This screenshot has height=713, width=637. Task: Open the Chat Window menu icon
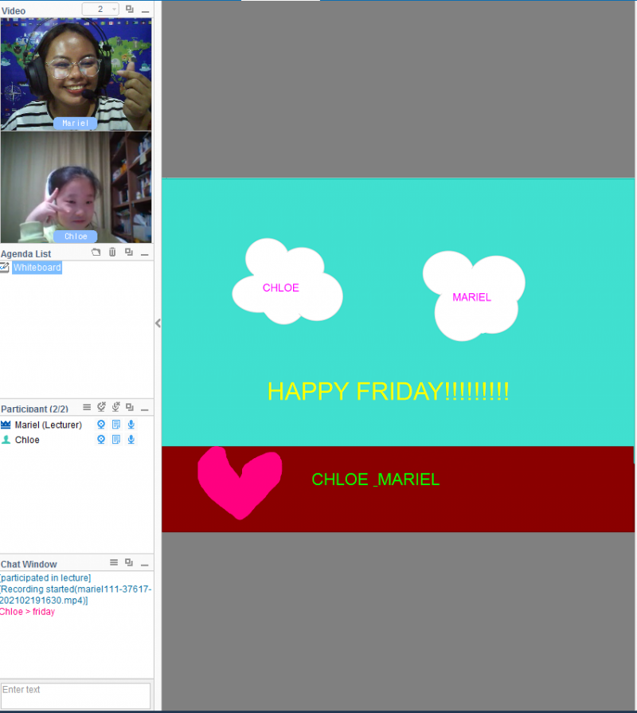coord(114,562)
